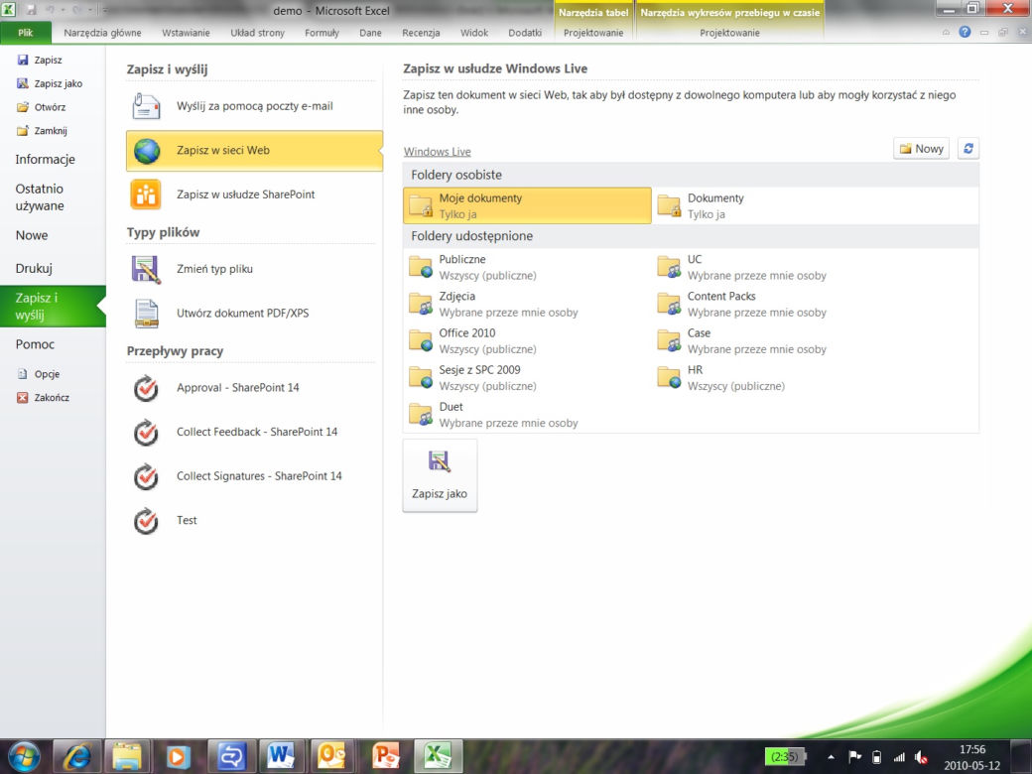The image size is (1032, 774).
Task: Click the Approval workflow check icon
Action: 146,388
